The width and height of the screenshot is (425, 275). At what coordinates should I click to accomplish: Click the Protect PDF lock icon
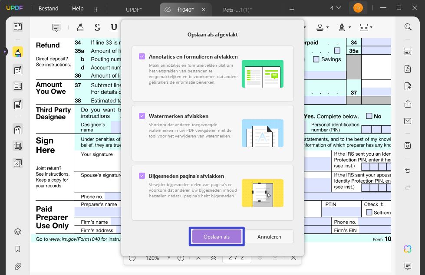tap(408, 86)
